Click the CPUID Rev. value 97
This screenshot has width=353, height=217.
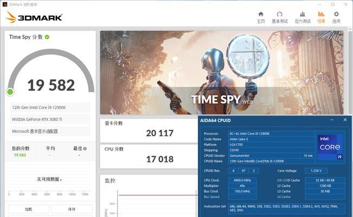pyautogui.click(x=243, y=170)
